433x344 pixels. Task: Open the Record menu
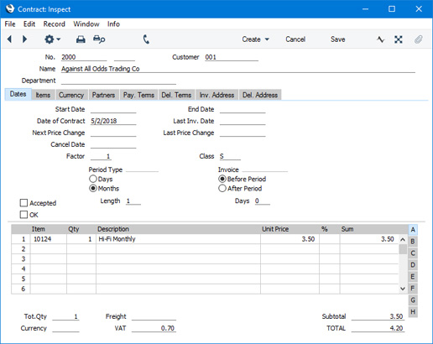coord(54,24)
